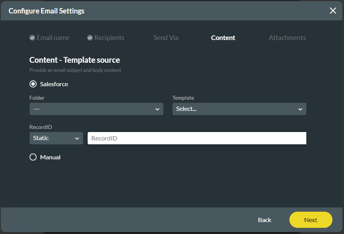This screenshot has width=344, height=234.
Task: Click Back to the previous step
Action: click(264, 220)
